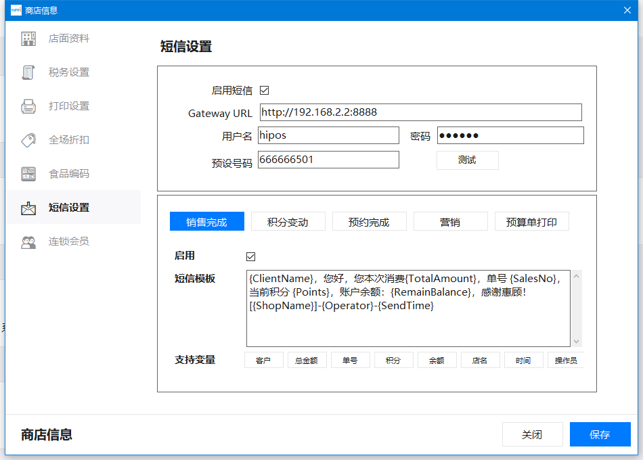643x460 pixels.
Task: Click the 密码 password field
Action: [510, 135]
